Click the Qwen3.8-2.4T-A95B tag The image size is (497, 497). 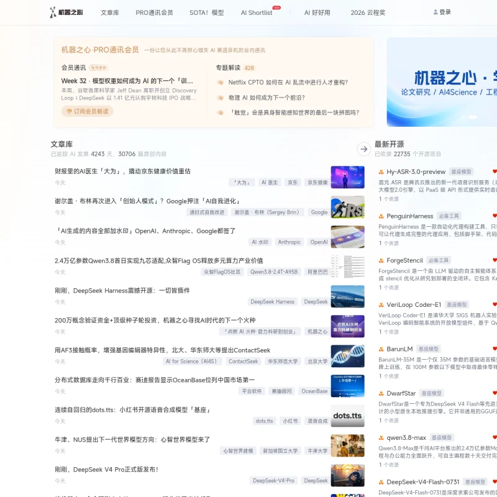tap(274, 272)
